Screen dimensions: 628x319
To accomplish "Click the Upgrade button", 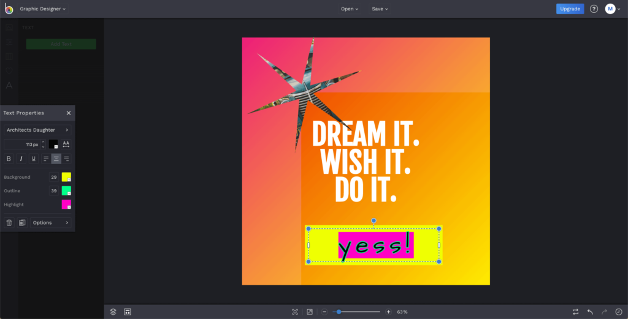I will 570,9.
